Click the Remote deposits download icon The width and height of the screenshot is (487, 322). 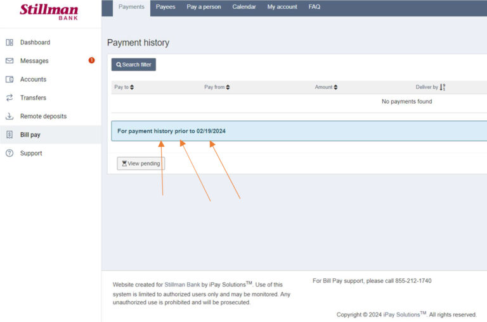tap(10, 116)
